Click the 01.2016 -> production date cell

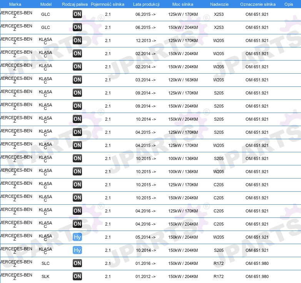[145, 263]
